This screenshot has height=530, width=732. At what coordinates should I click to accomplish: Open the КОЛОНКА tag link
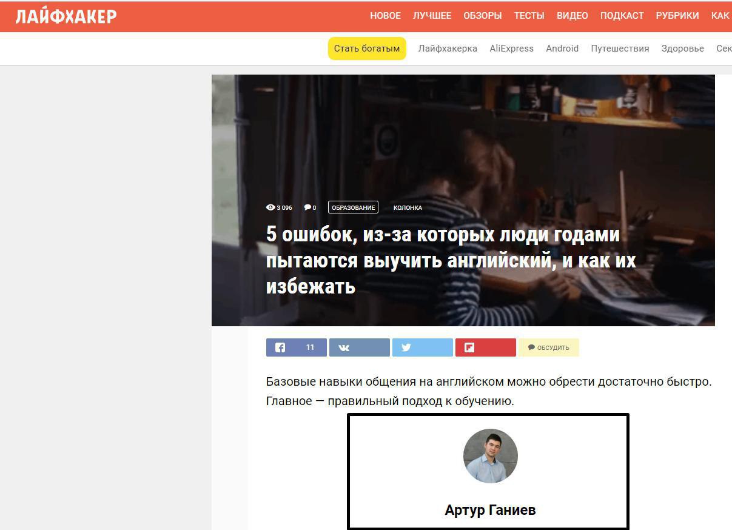[408, 207]
